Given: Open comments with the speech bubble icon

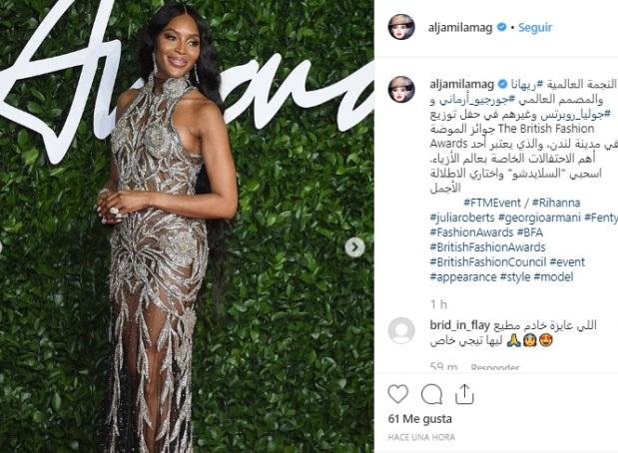Looking at the screenshot, I should tap(431, 394).
